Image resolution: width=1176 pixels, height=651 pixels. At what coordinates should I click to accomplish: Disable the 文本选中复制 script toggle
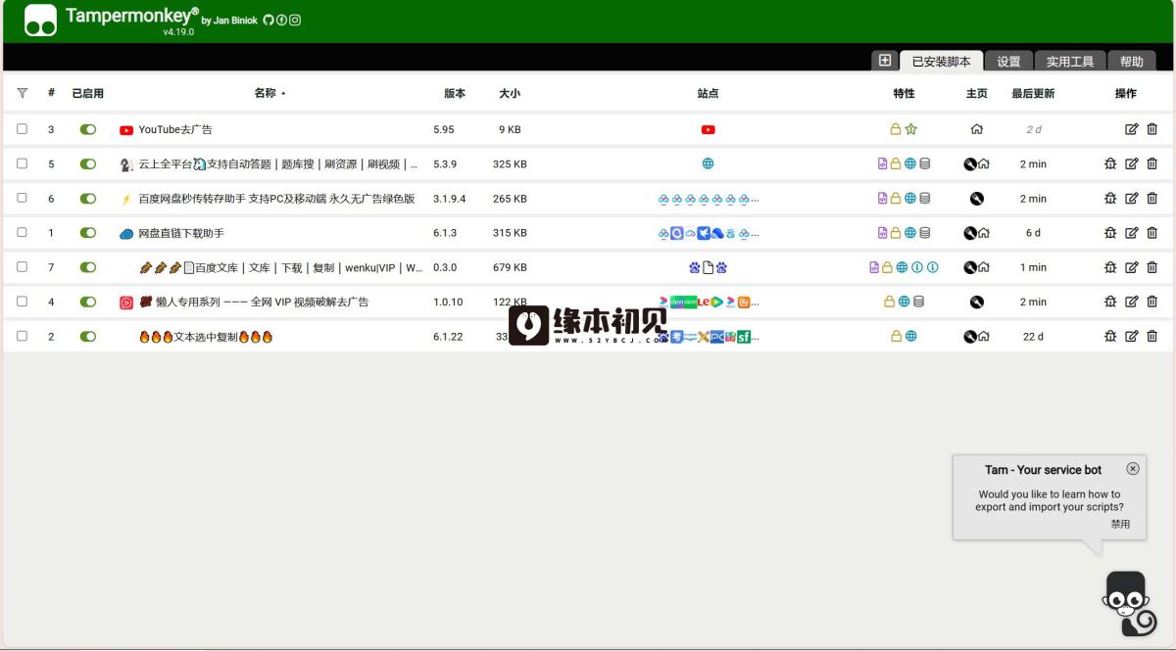pos(88,337)
